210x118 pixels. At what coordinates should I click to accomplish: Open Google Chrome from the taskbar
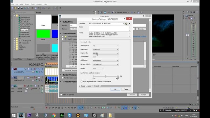click(54, 115)
